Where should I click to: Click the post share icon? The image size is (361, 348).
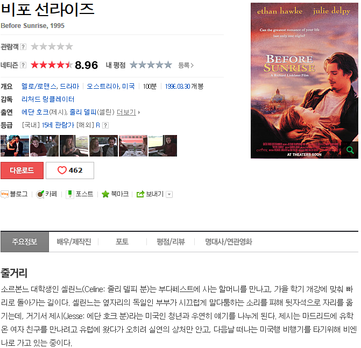[x=70, y=194]
